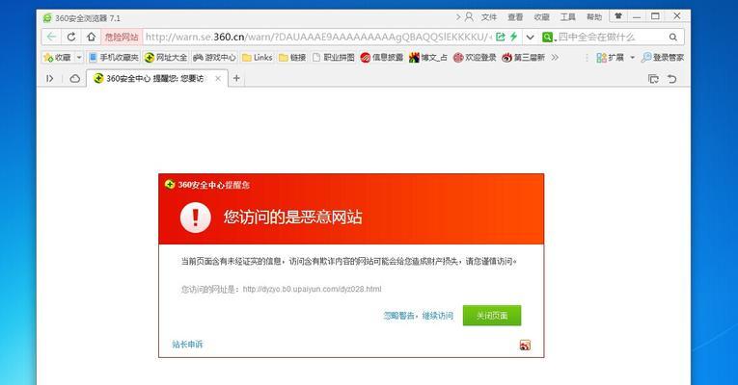Click the 危险网站 security label in address bar
The image size is (738, 385).
[122, 38]
